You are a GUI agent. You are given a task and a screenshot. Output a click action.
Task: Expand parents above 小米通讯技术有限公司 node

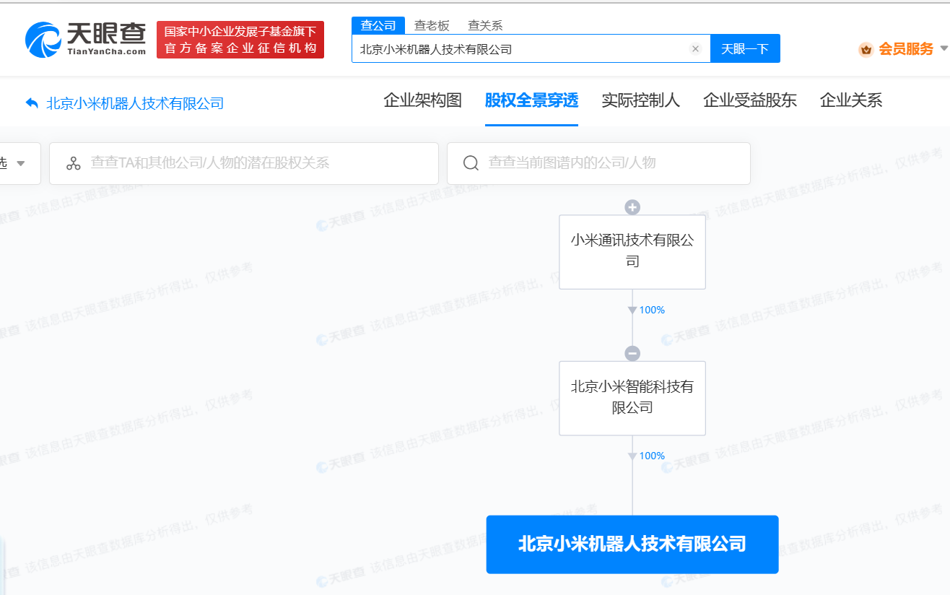(632, 208)
